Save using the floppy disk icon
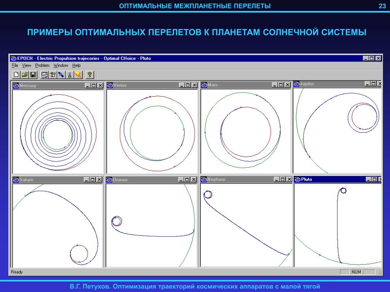390x292 pixels. pyautogui.click(x=33, y=75)
